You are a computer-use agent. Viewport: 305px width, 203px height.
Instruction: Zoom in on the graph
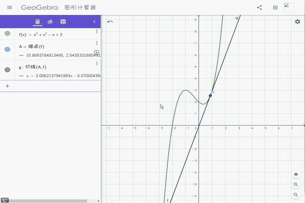click(296, 185)
